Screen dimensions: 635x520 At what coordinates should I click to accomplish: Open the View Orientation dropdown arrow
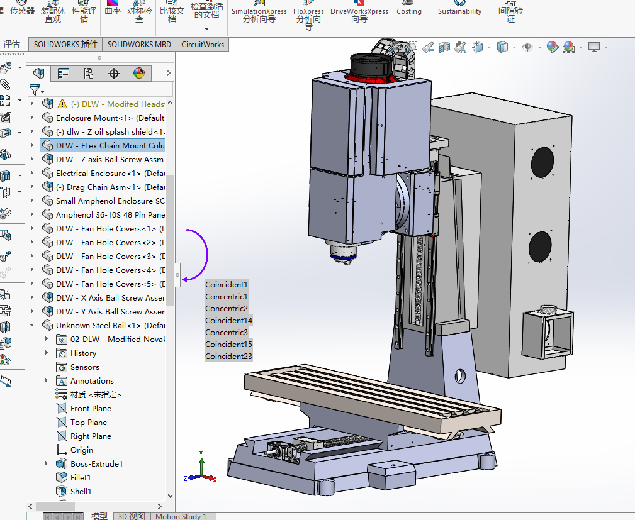[489, 48]
